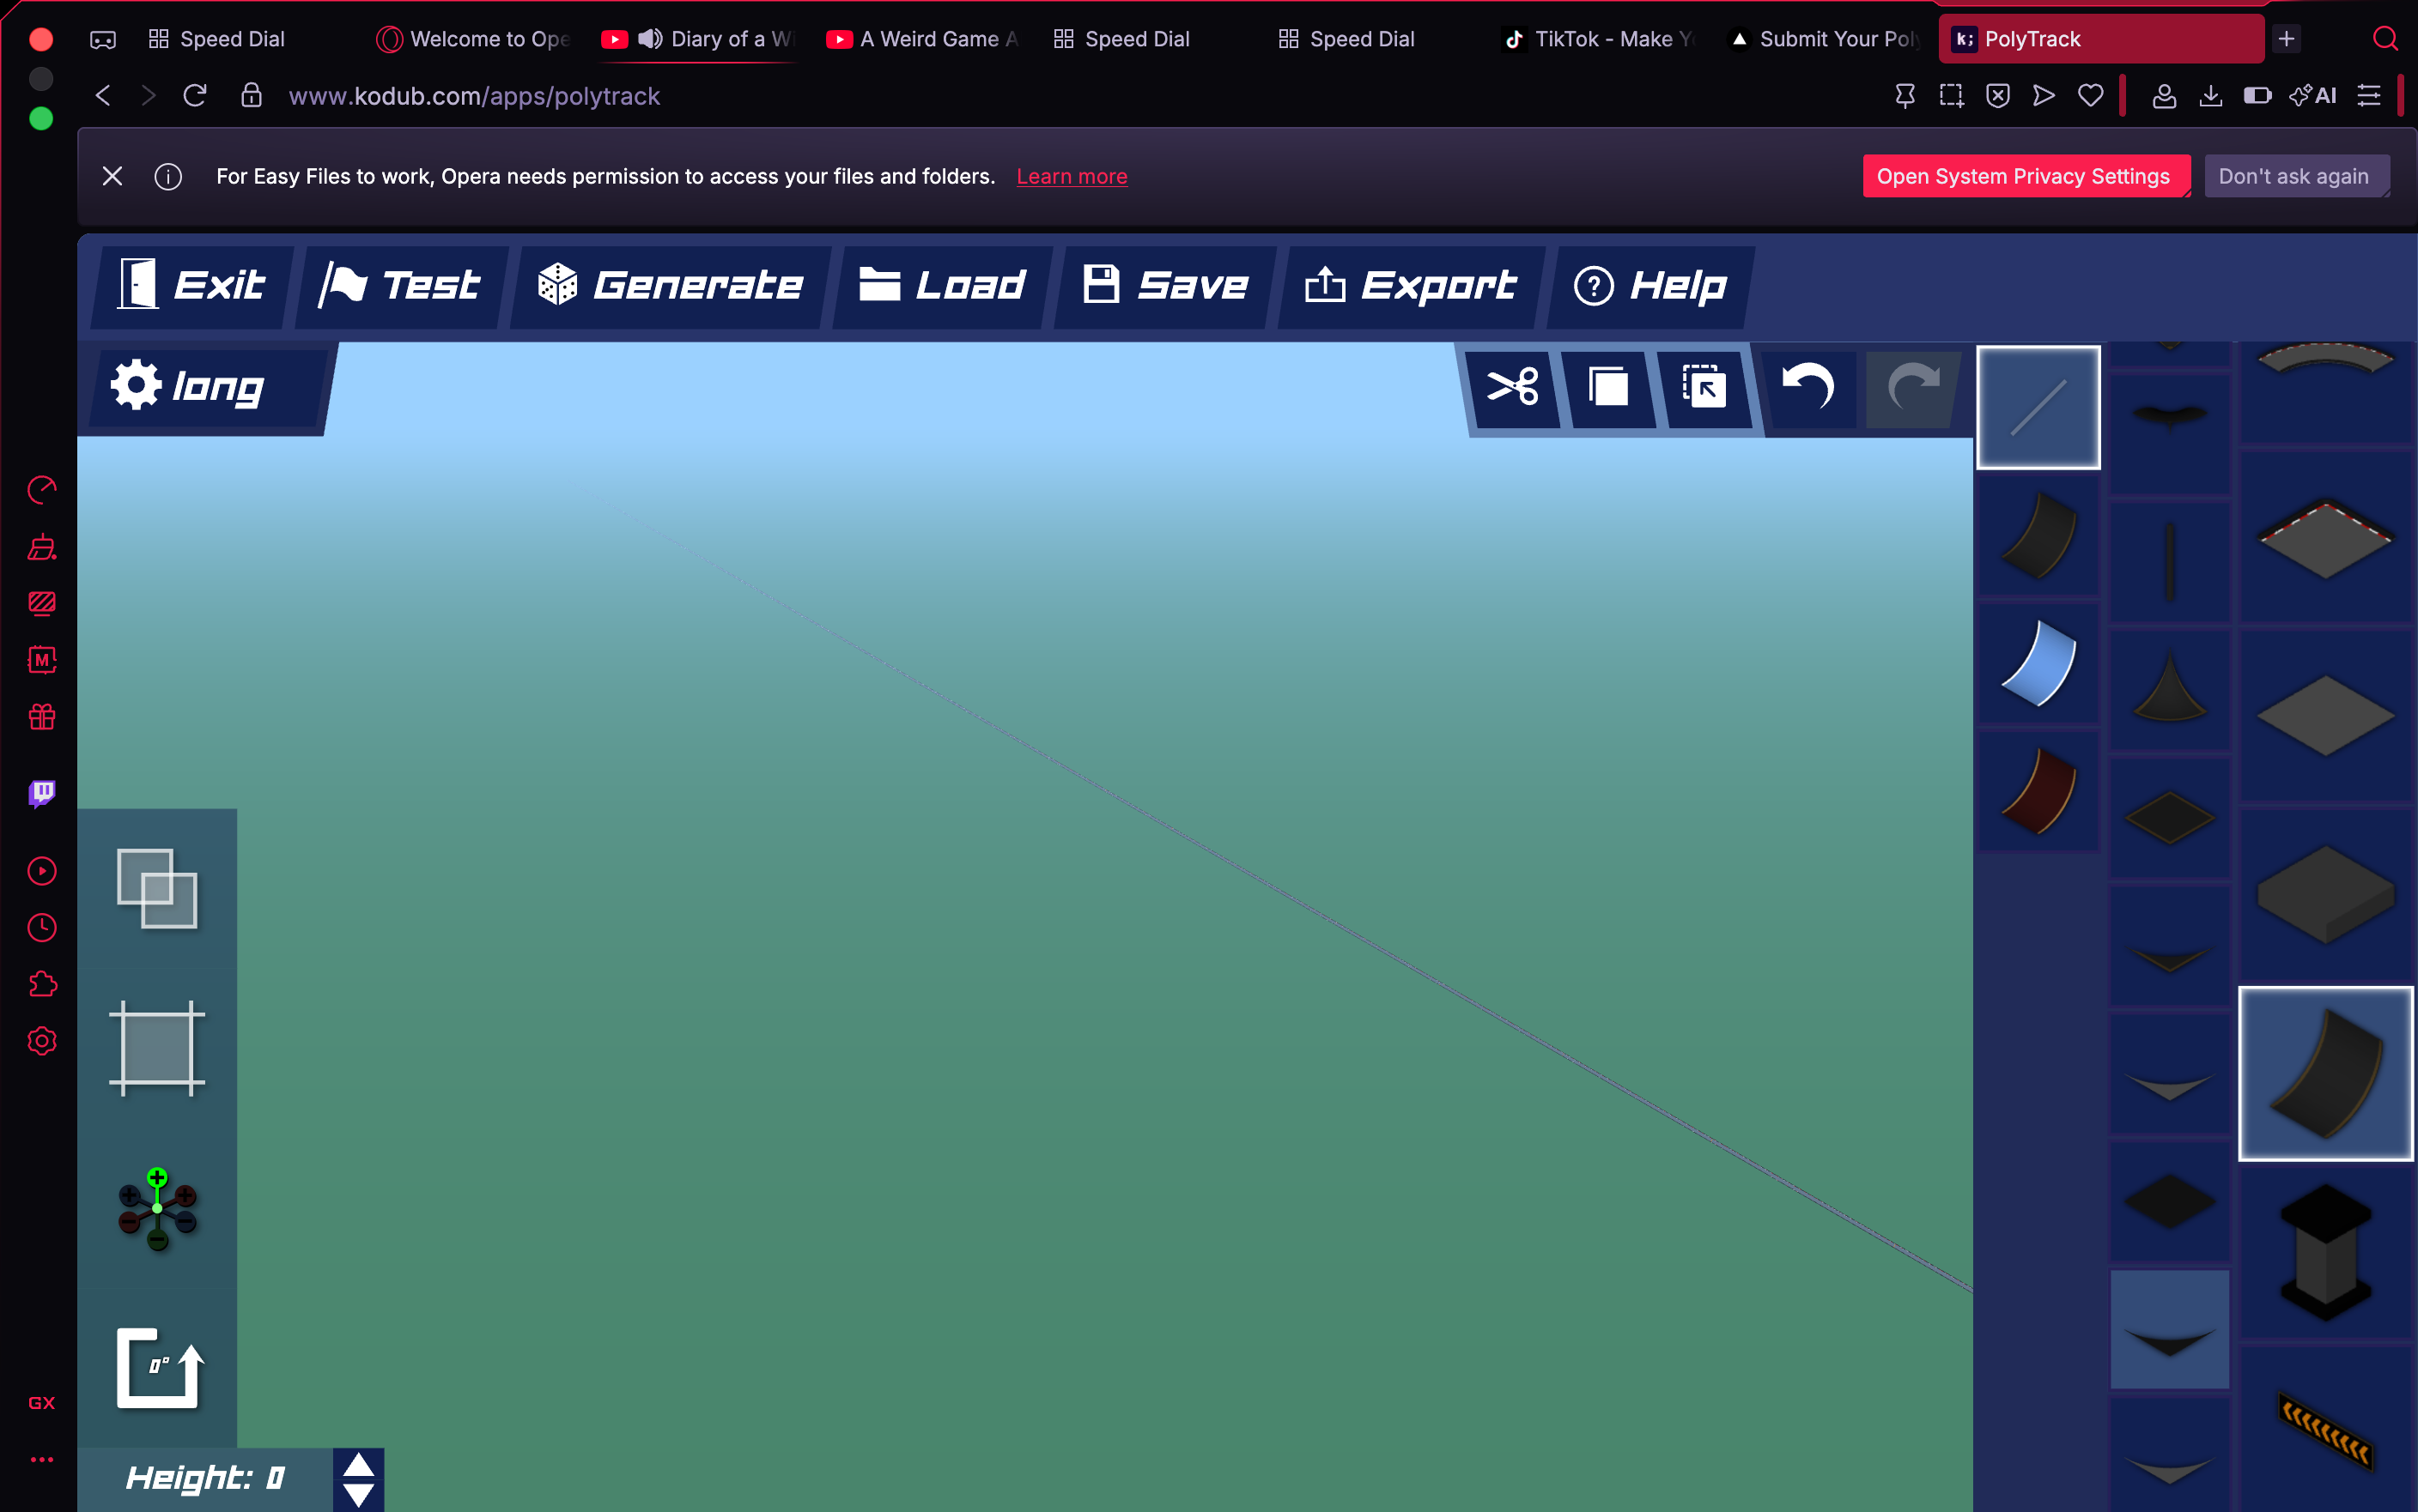Select the scissors cut tool
This screenshot has width=2418, height=1512.
[x=1511, y=387]
